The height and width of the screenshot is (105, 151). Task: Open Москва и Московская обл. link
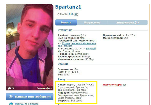click(77, 45)
